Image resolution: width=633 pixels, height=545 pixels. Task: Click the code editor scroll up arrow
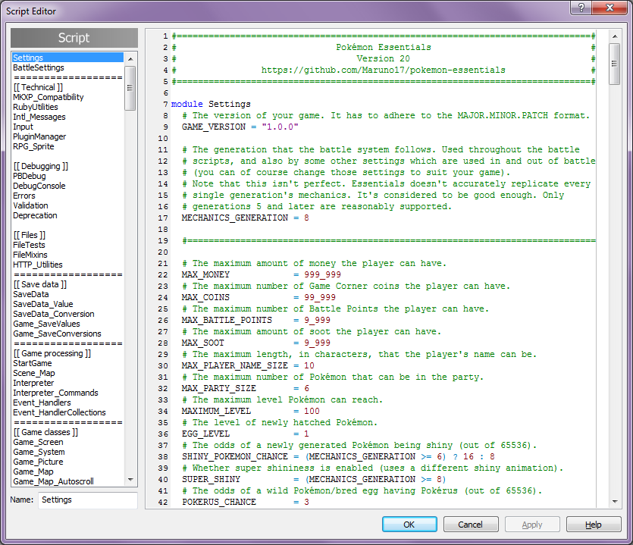pyautogui.click(x=614, y=36)
